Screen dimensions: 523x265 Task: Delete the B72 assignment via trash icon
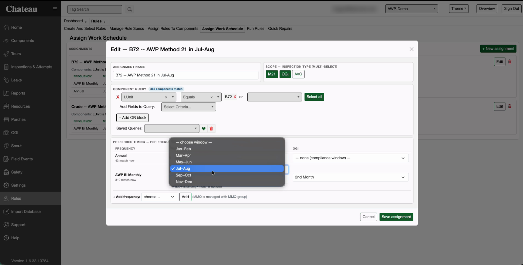[x=510, y=62]
